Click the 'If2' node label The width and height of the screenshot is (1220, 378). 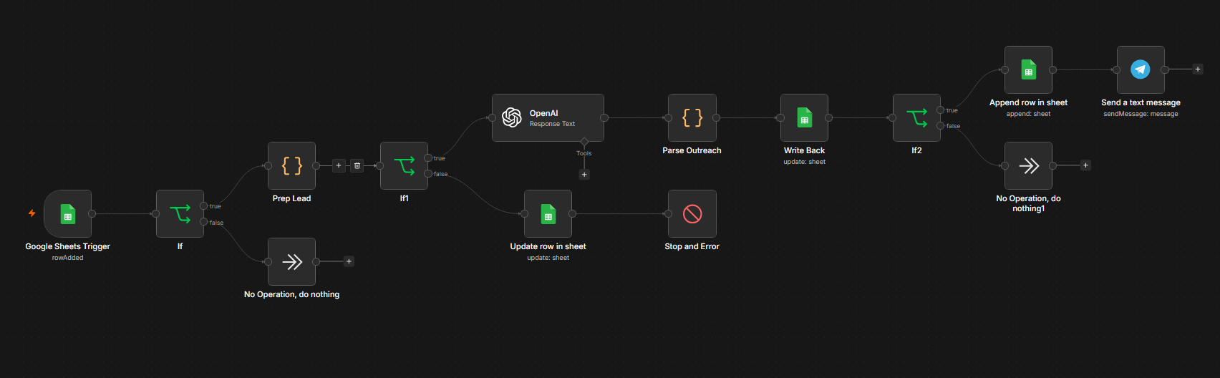[916, 150]
